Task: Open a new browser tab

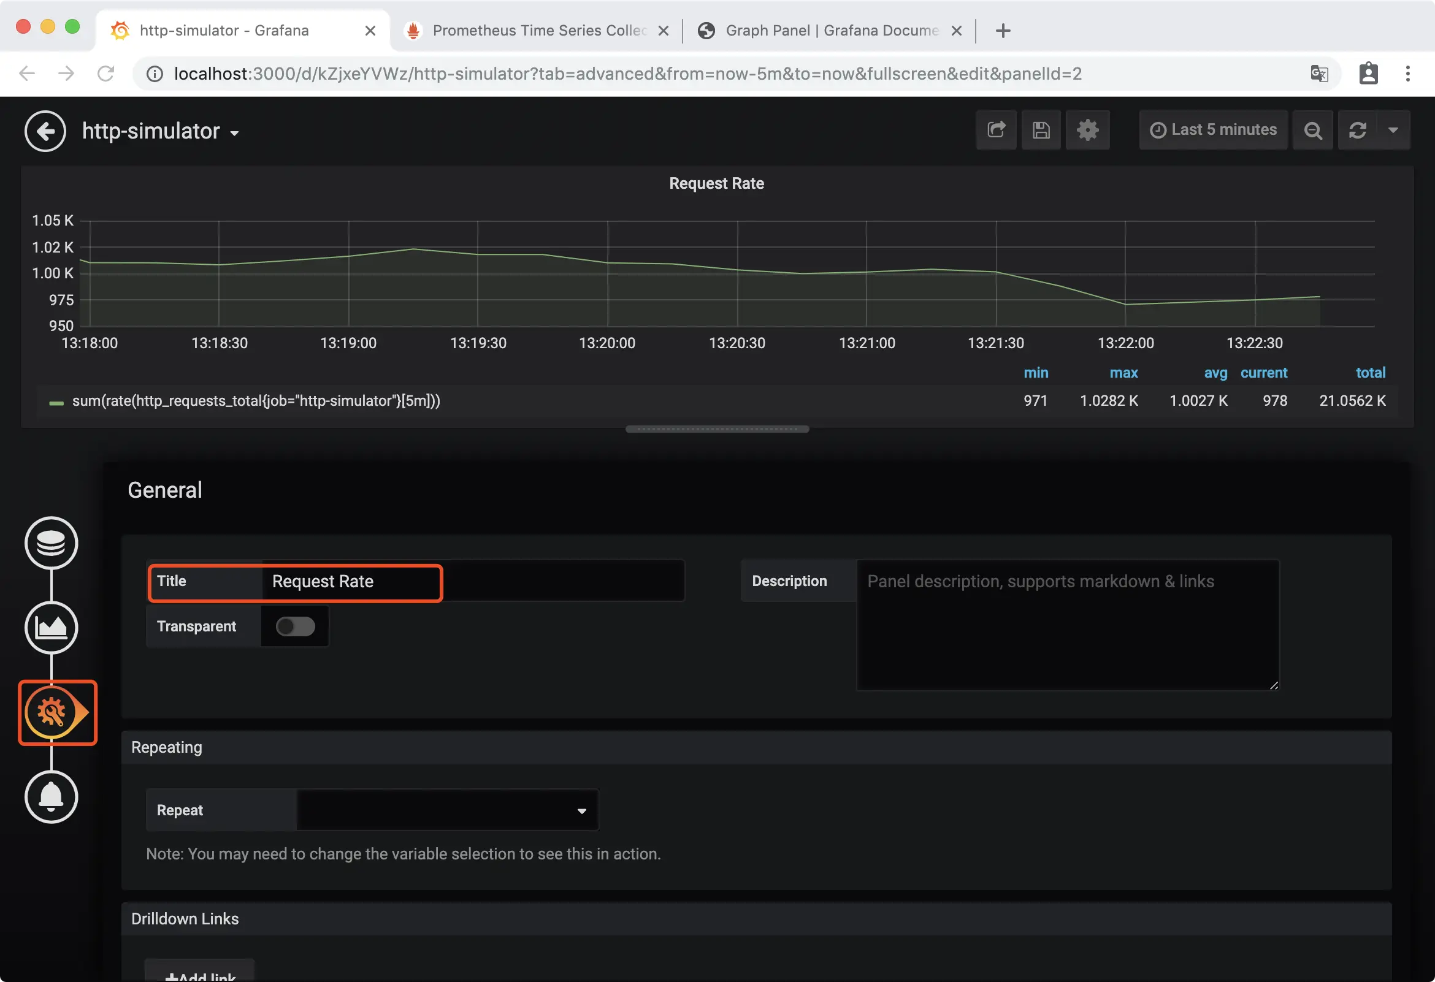Action: tap(1003, 30)
